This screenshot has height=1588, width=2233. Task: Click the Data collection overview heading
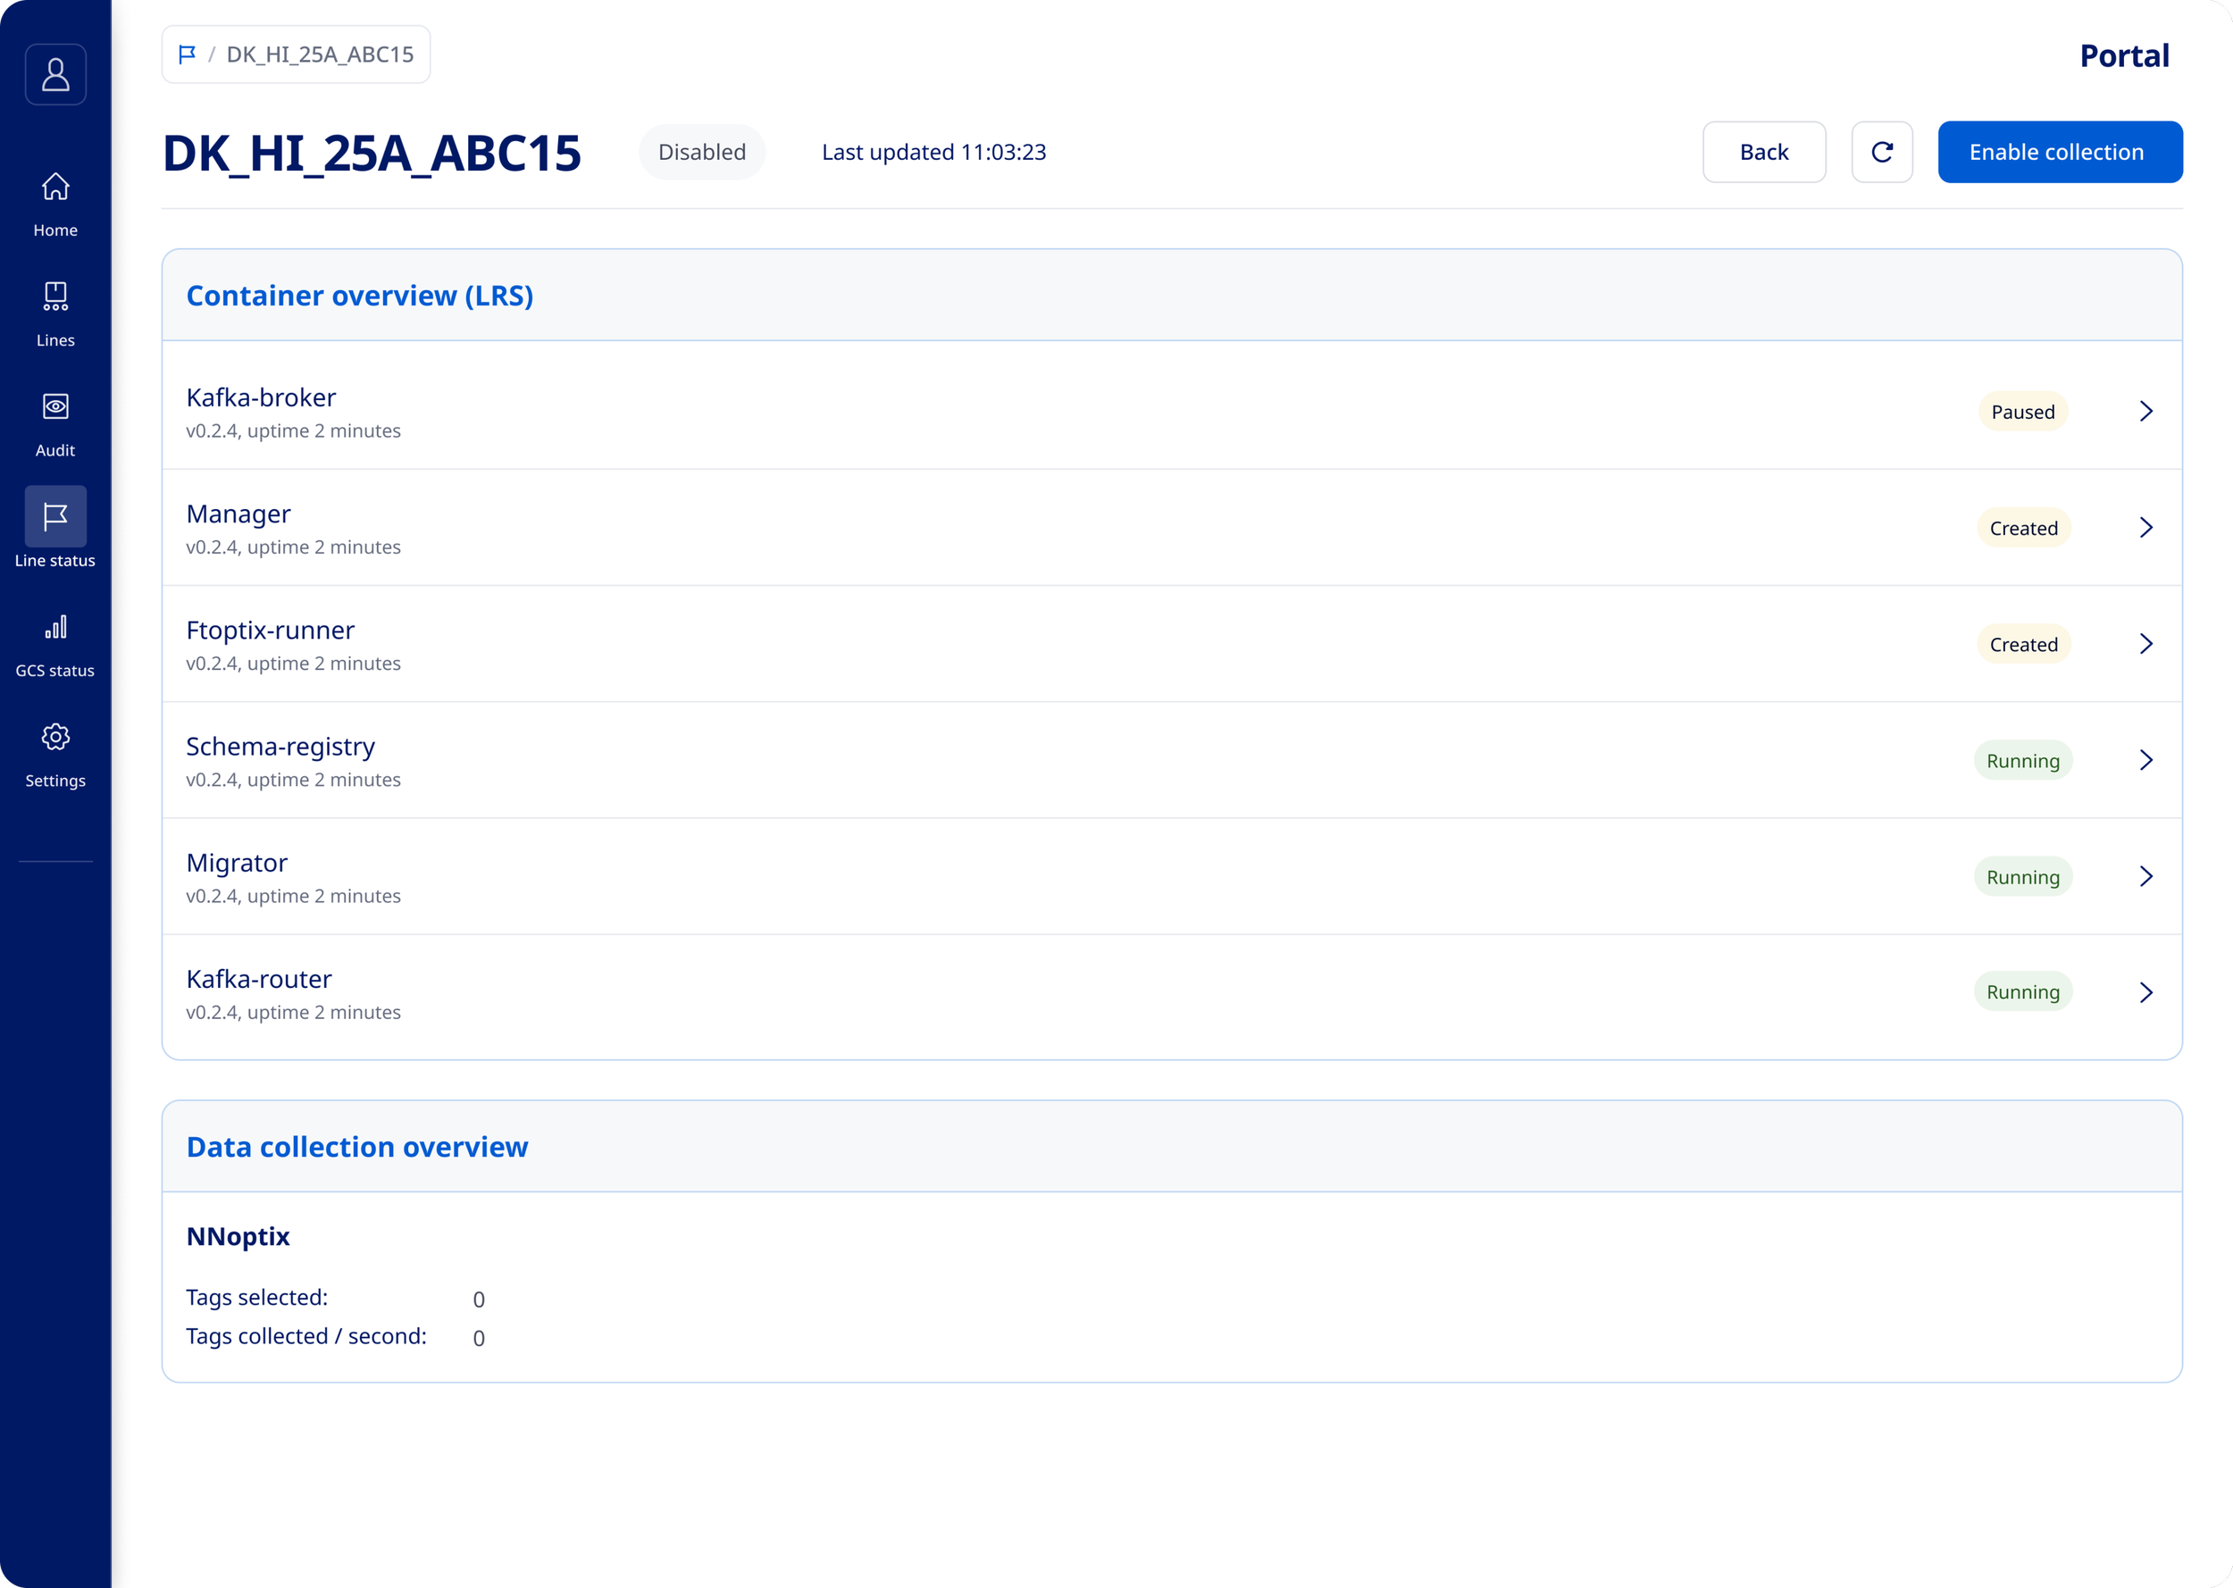(x=357, y=1146)
